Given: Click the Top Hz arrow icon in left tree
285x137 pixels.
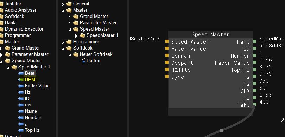Looking at the screenshot, I should [21, 130].
